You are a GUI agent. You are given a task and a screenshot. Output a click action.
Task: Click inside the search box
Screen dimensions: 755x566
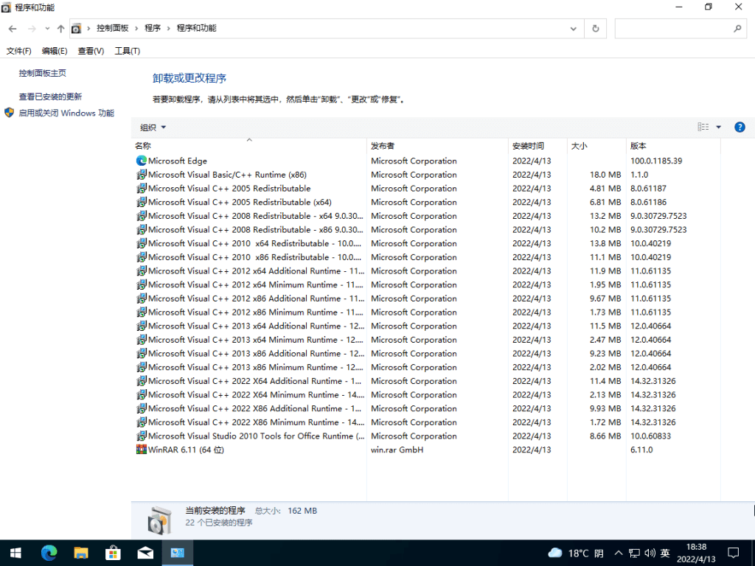tap(678, 28)
